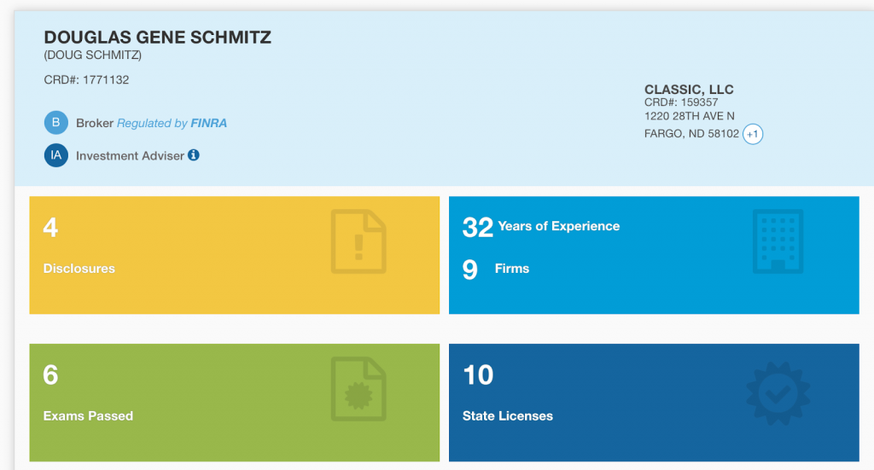Image resolution: width=874 pixels, height=470 pixels.
Task: Click the office building icon on experience tile
Action: coord(778,241)
